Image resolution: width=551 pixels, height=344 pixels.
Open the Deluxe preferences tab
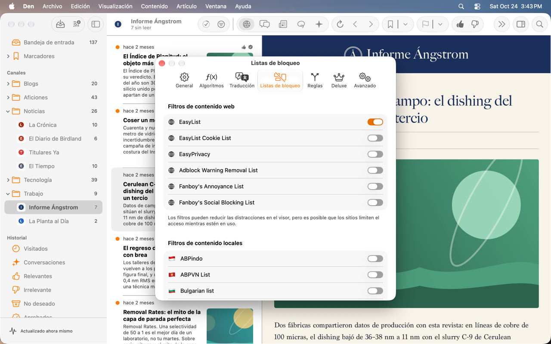pyautogui.click(x=339, y=80)
